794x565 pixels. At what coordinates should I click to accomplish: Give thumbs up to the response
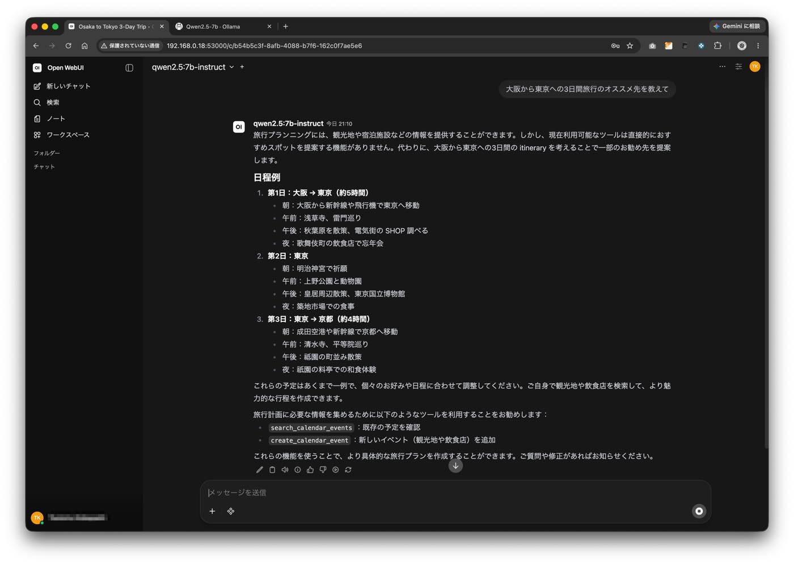click(x=310, y=470)
